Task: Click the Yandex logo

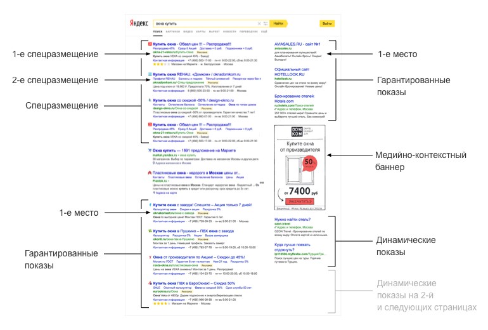Action: [x=139, y=23]
